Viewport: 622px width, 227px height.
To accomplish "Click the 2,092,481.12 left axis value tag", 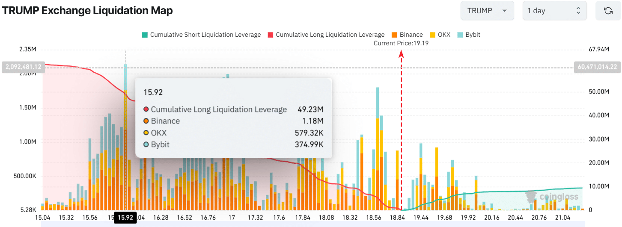I will pos(24,67).
